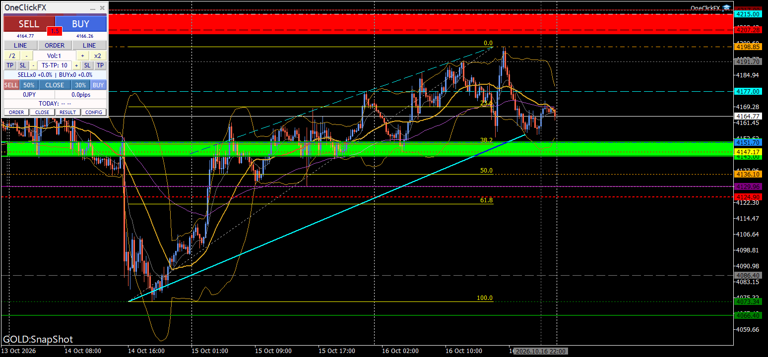Select the red 4207.28 price label

coord(748,31)
